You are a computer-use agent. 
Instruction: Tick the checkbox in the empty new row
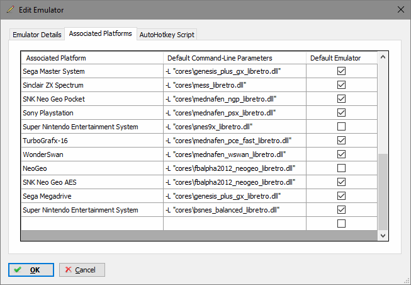(x=341, y=224)
